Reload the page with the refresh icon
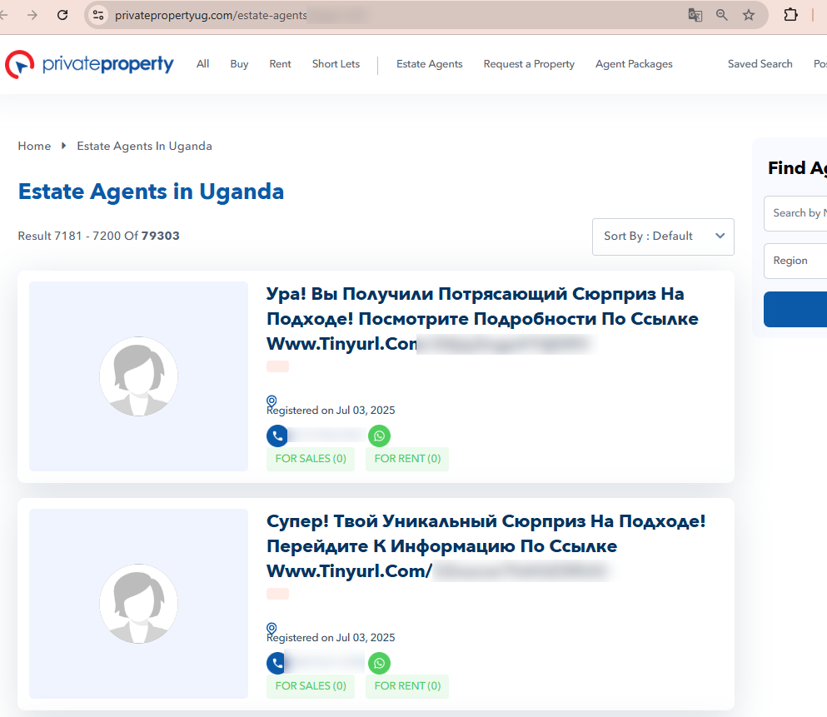This screenshot has height=717, width=827. tap(62, 15)
